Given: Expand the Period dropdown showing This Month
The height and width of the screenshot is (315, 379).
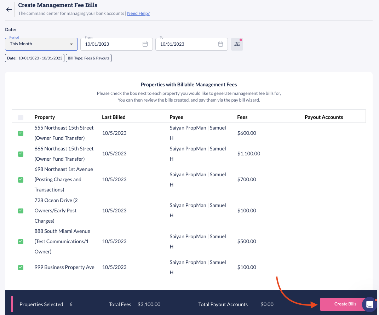Looking at the screenshot, I should (x=41, y=44).
